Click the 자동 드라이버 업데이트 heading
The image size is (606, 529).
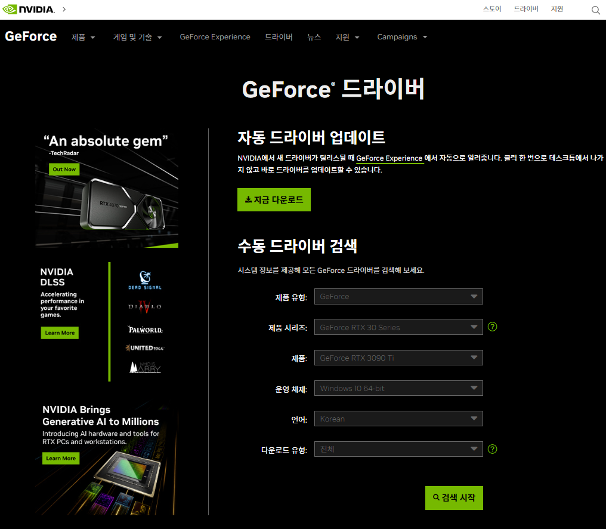coord(311,137)
